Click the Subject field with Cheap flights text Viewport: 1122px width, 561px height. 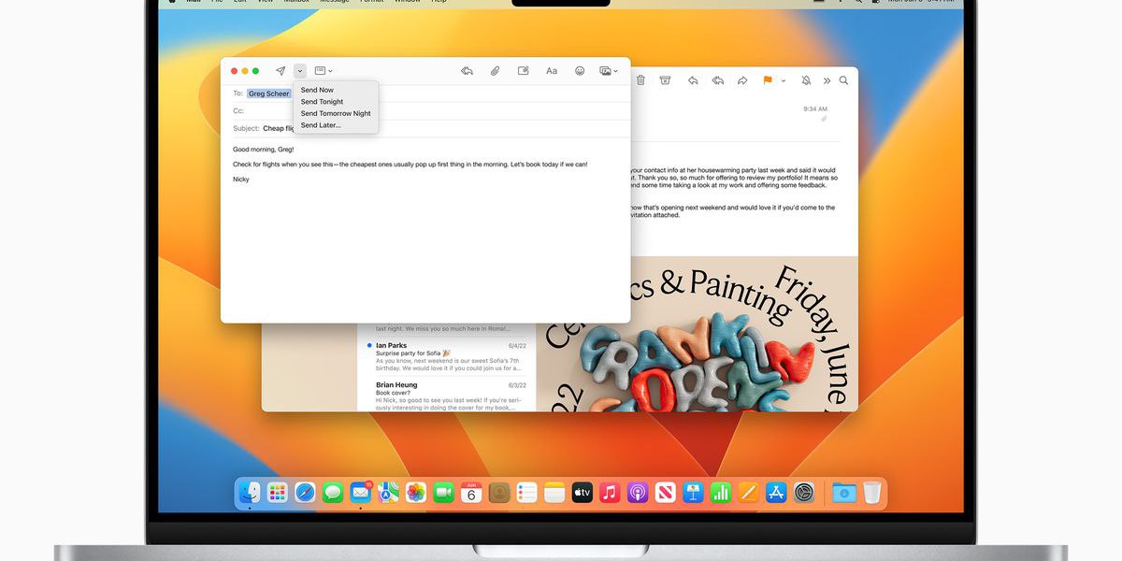point(425,128)
